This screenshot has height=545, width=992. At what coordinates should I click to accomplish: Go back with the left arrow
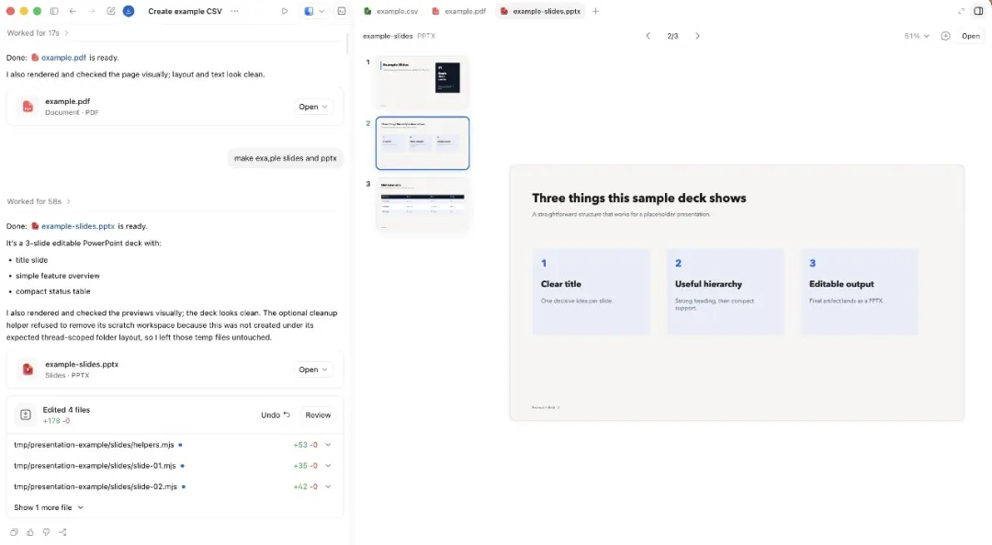[73, 11]
